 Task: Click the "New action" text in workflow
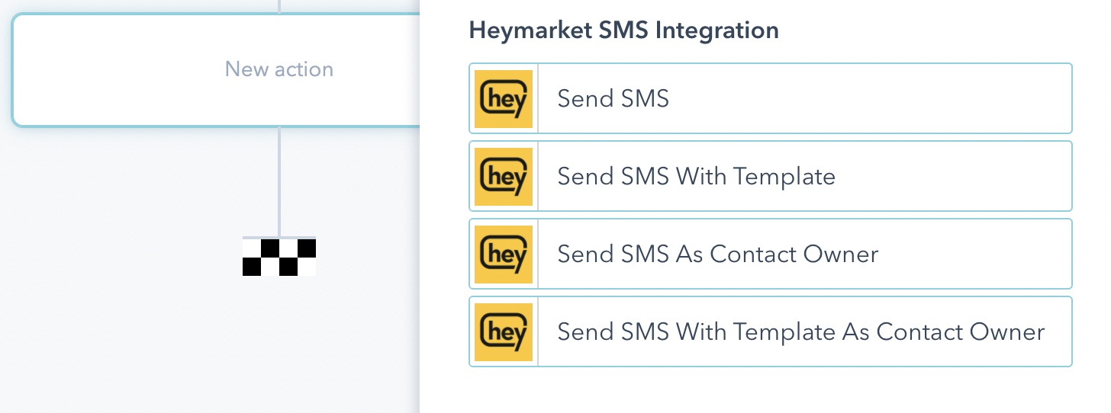(x=279, y=69)
